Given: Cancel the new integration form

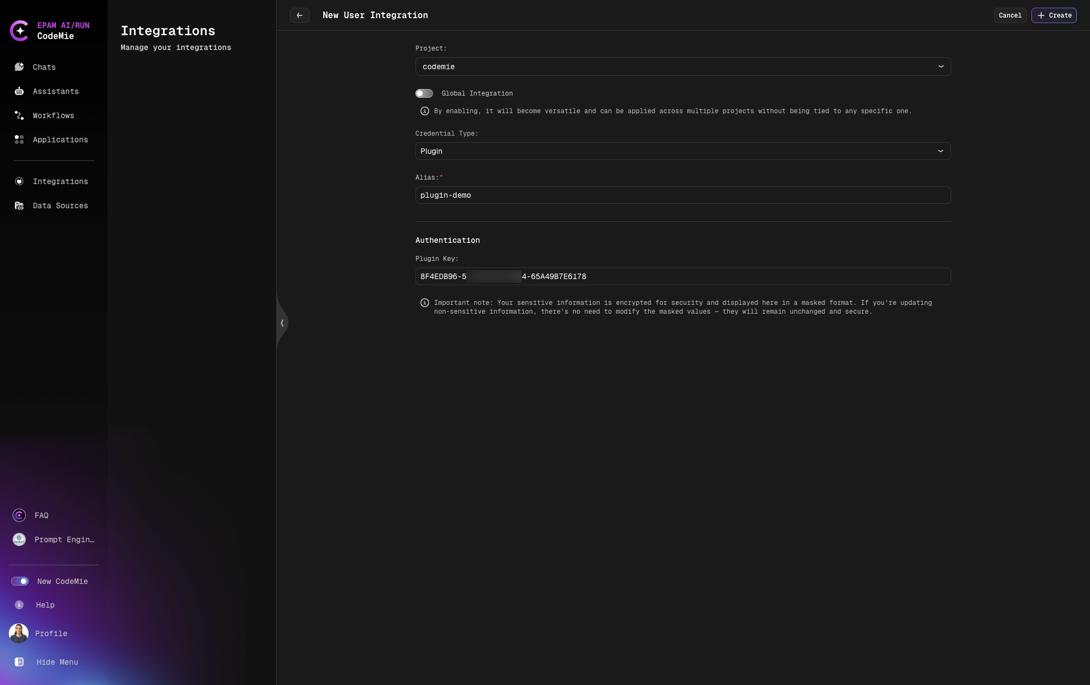Looking at the screenshot, I should click(1010, 15).
